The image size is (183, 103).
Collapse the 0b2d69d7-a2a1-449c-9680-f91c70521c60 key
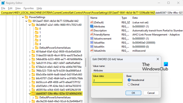(x=30, y=25)
